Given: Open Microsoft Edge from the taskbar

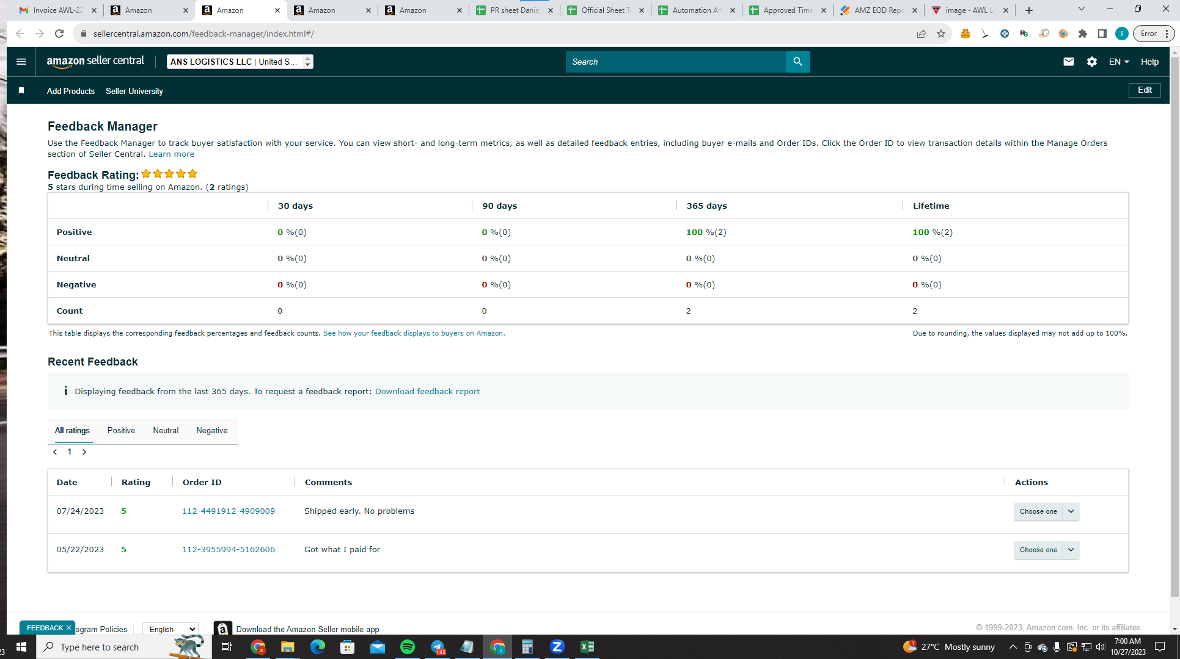Looking at the screenshot, I should click(x=318, y=647).
